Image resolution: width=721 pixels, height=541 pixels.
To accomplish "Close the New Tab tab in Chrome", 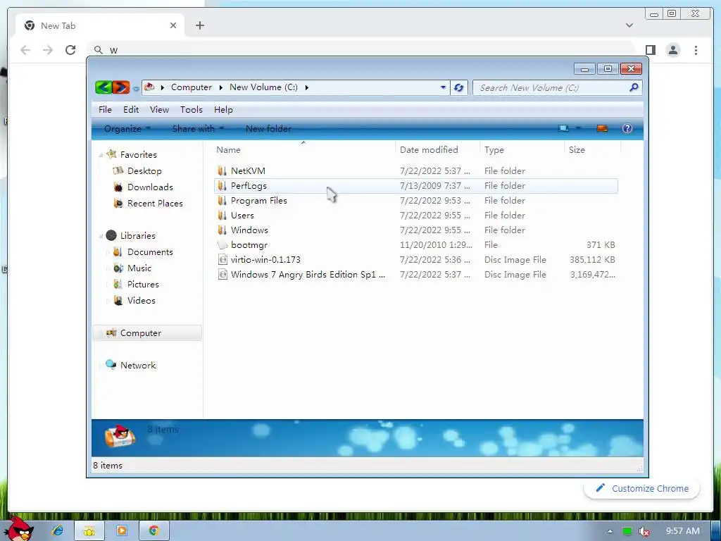I will pyautogui.click(x=173, y=25).
